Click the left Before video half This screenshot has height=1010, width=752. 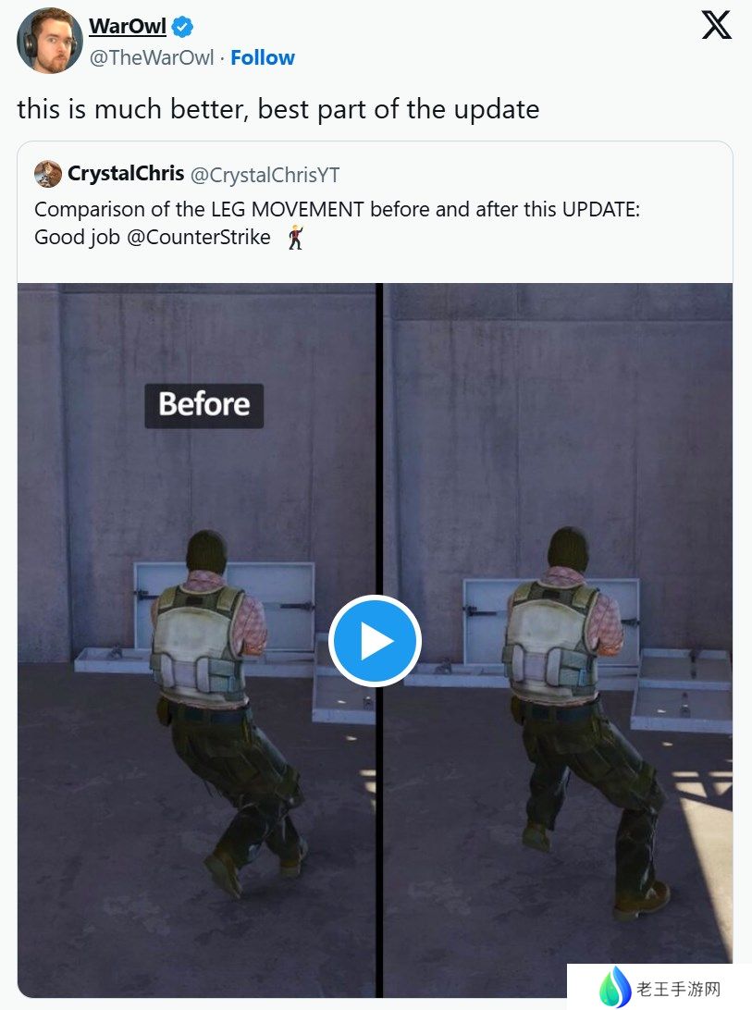(196, 640)
